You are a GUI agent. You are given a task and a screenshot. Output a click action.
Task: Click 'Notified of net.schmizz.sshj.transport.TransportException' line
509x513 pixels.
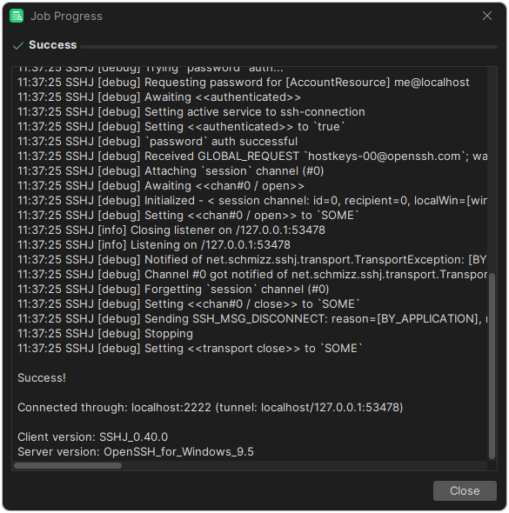tap(252, 259)
